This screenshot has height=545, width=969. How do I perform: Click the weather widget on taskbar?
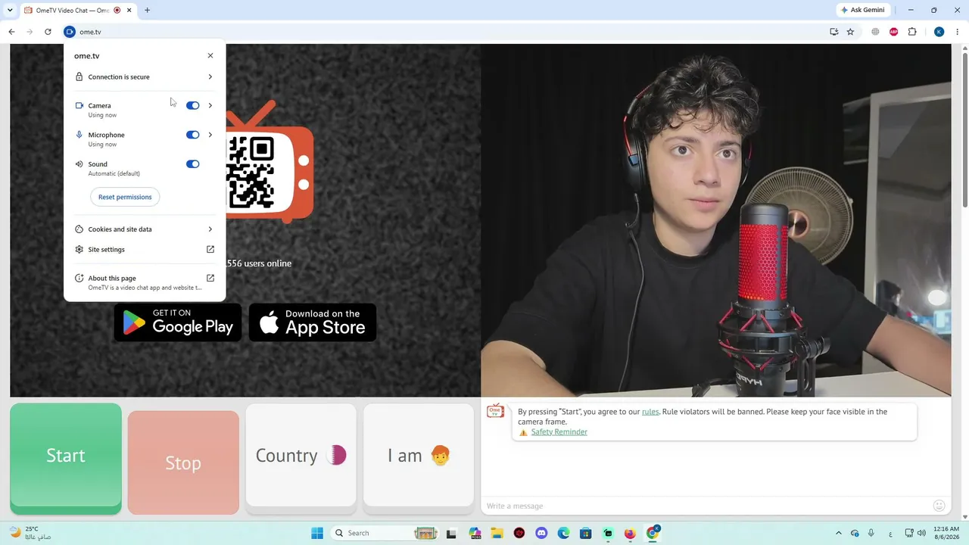point(30,533)
